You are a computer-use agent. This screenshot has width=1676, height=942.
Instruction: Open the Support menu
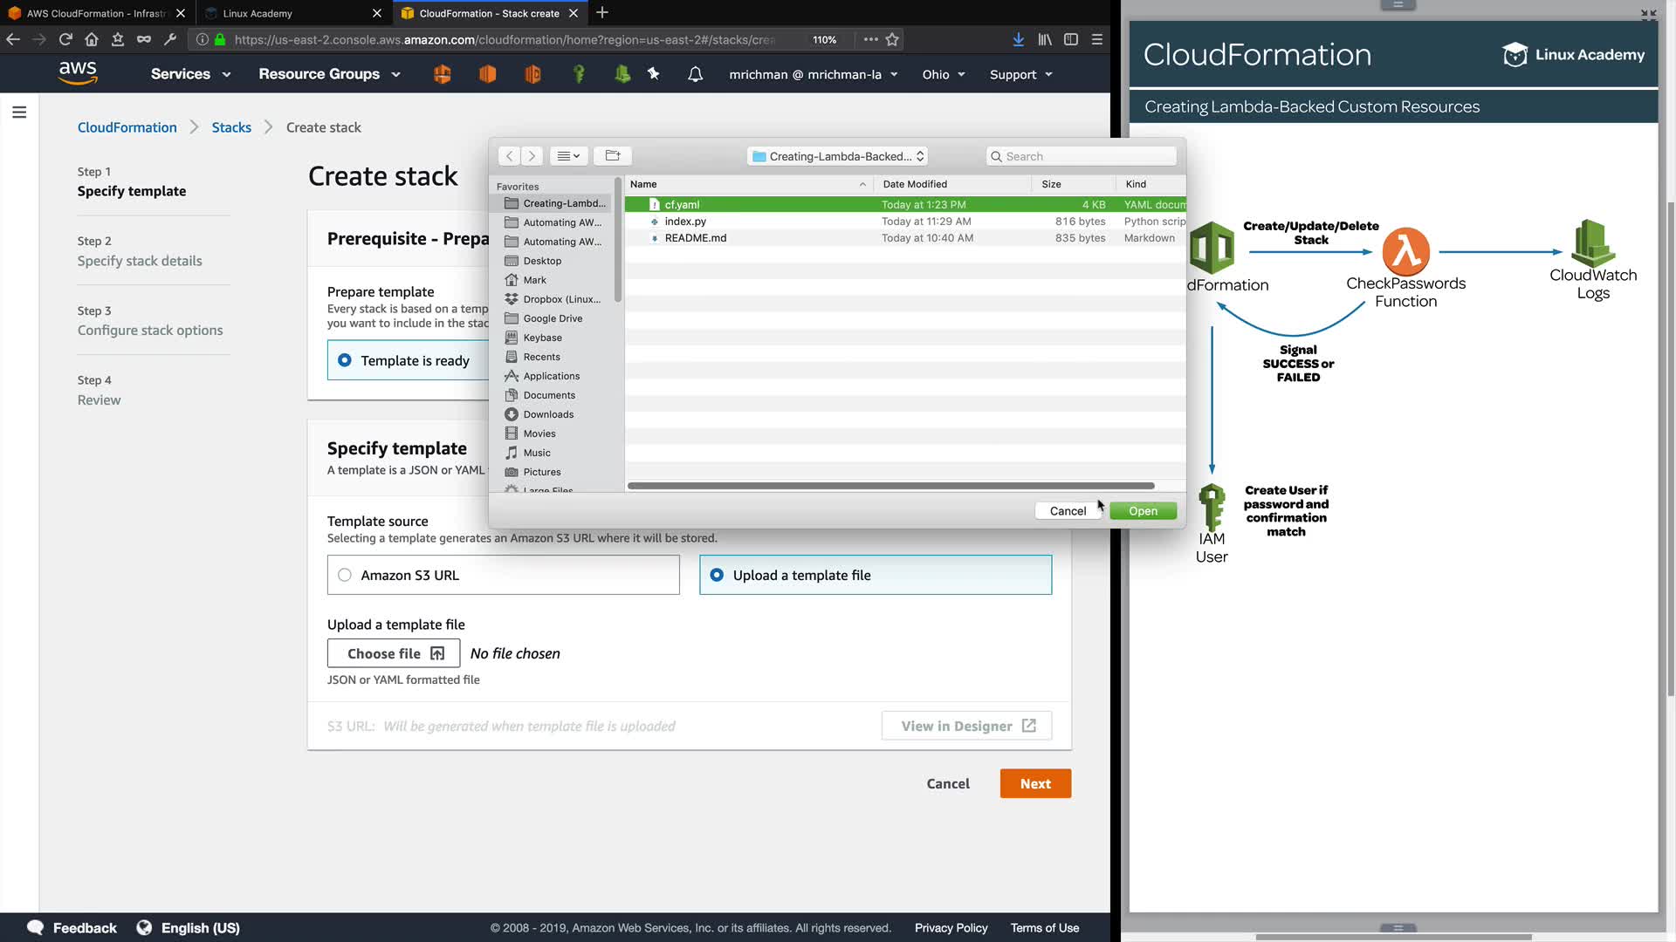coord(1020,74)
